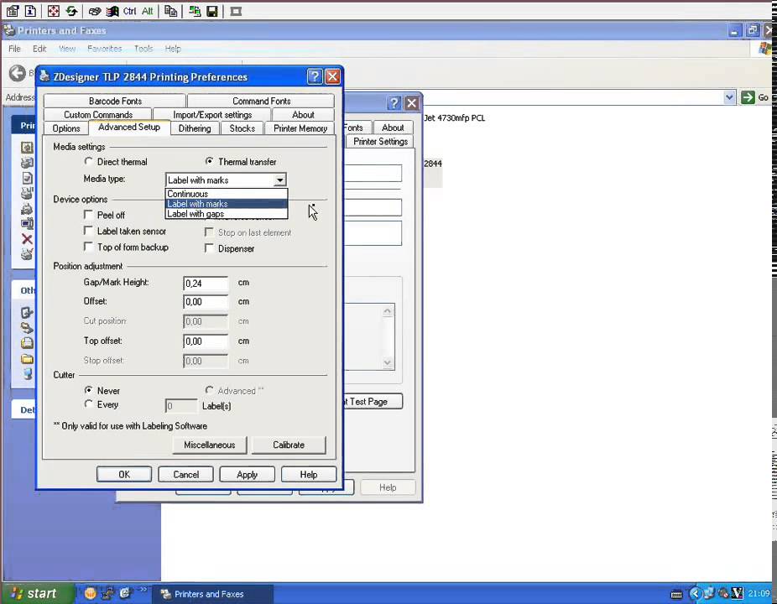This screenshot has width=777, height=604.
Task: Open the Tools menu
Action: 143,49
